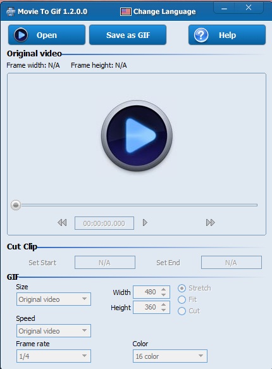Increase Height with the up stepper arrow

pos(164,304)
